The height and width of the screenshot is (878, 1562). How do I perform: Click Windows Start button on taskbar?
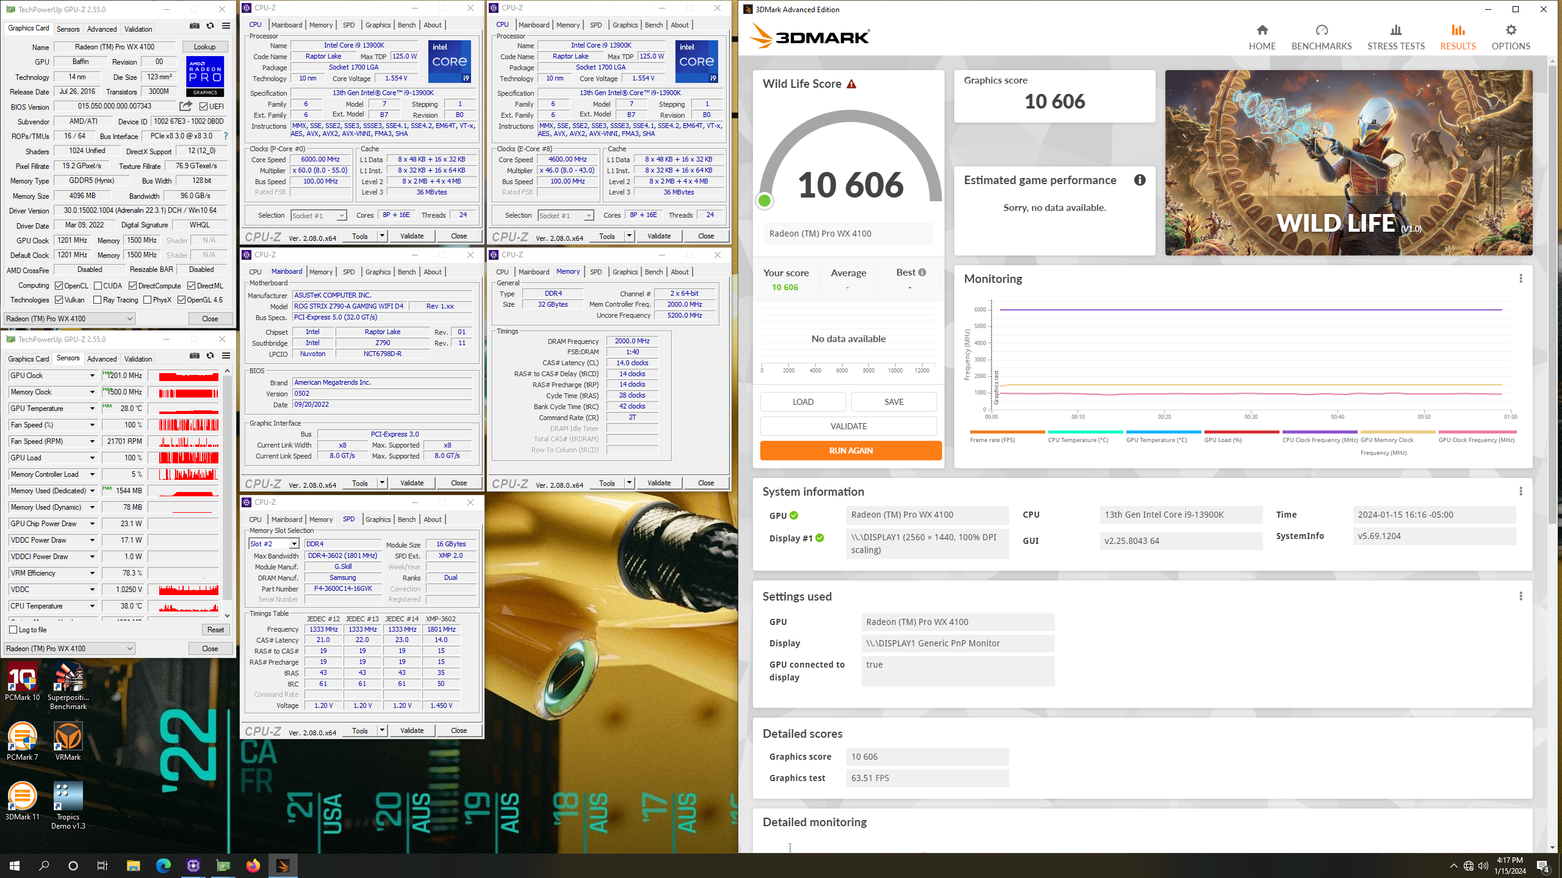(15, 866)
